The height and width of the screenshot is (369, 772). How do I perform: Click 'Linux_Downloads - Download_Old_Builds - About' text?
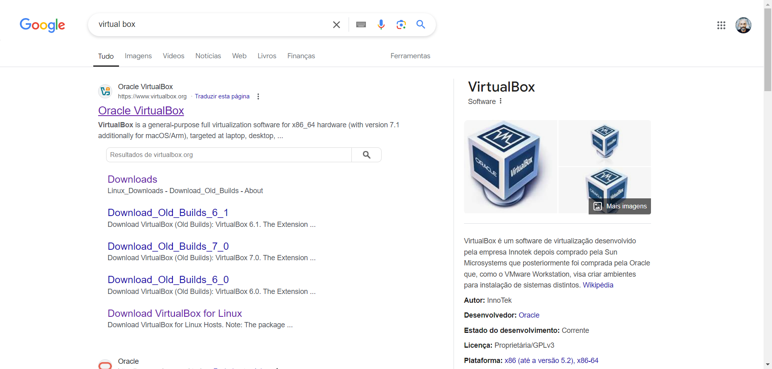(x=185, y=191)
